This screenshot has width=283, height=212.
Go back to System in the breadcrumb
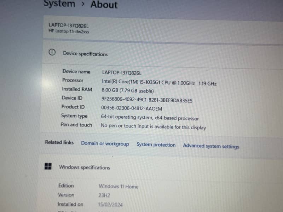coord(59,4)
